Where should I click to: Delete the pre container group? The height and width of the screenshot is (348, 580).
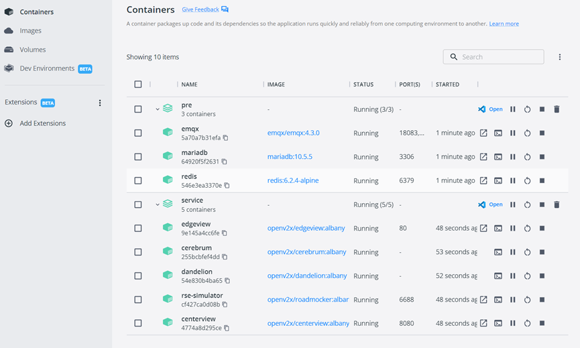pyautogui.click(x=557, y=109)
